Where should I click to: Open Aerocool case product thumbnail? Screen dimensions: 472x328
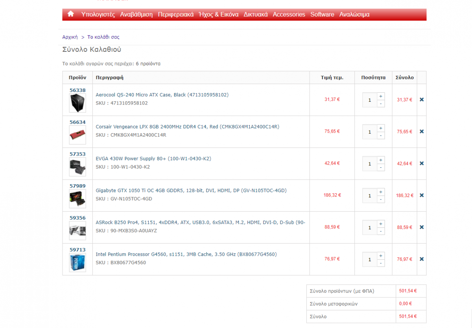[77, 103]
